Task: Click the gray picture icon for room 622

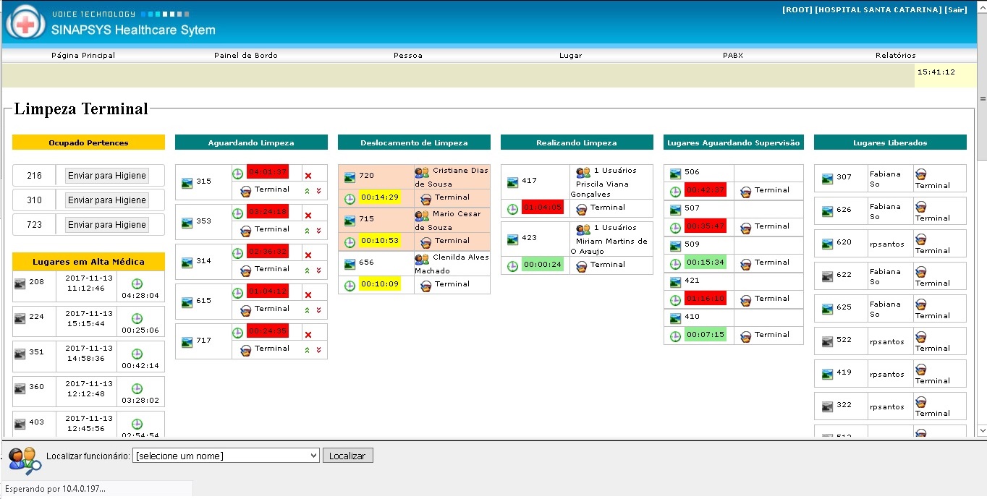Action: coord(828,276)
